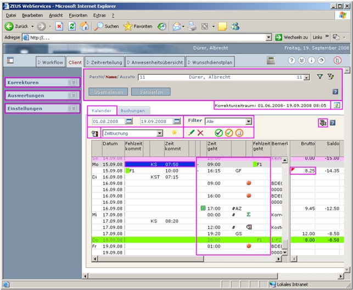Click the end date field 19.09.2008
Image resolution: width=353 pixels, height=290 pixels.
pyautogui.click(x=156, y=121)
